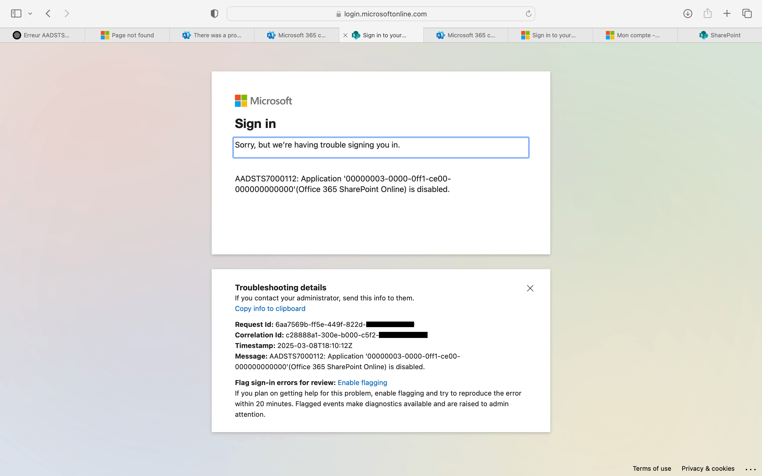Click the Troubleshooting details heading
762x476 pixels.
click(280, 287)
